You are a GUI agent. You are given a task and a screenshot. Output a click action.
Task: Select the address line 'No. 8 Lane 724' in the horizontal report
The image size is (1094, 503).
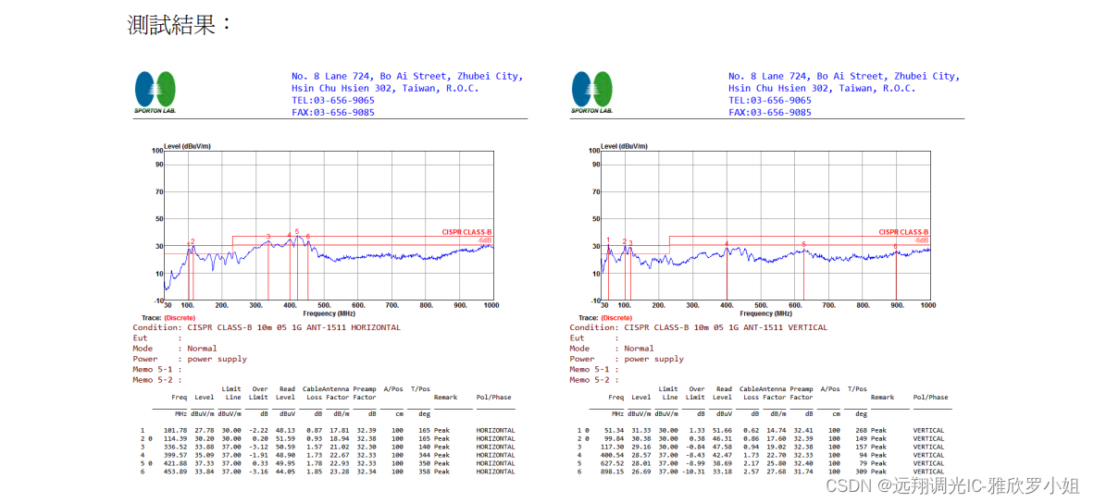[406, 76]
